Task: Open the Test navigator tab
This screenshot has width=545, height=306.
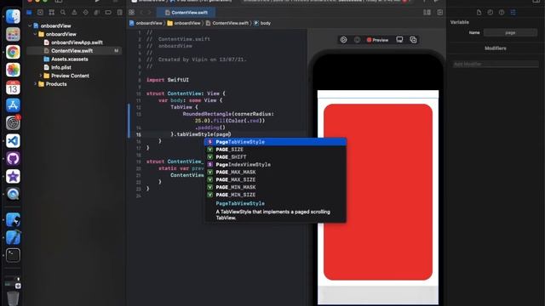Action: point(85,13)
